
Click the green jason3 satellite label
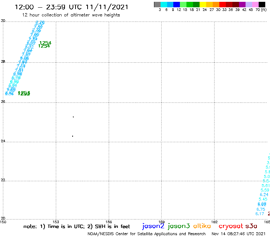point(179,226)
